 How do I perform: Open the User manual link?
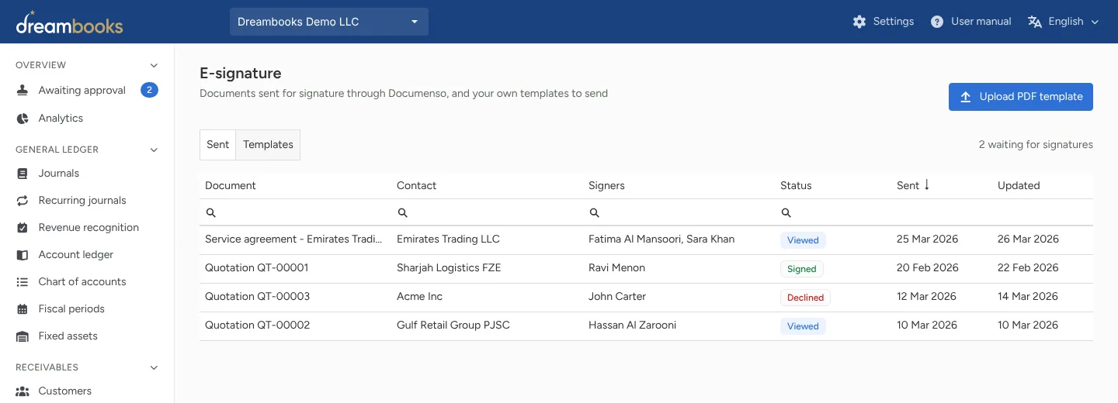point(971,22)
